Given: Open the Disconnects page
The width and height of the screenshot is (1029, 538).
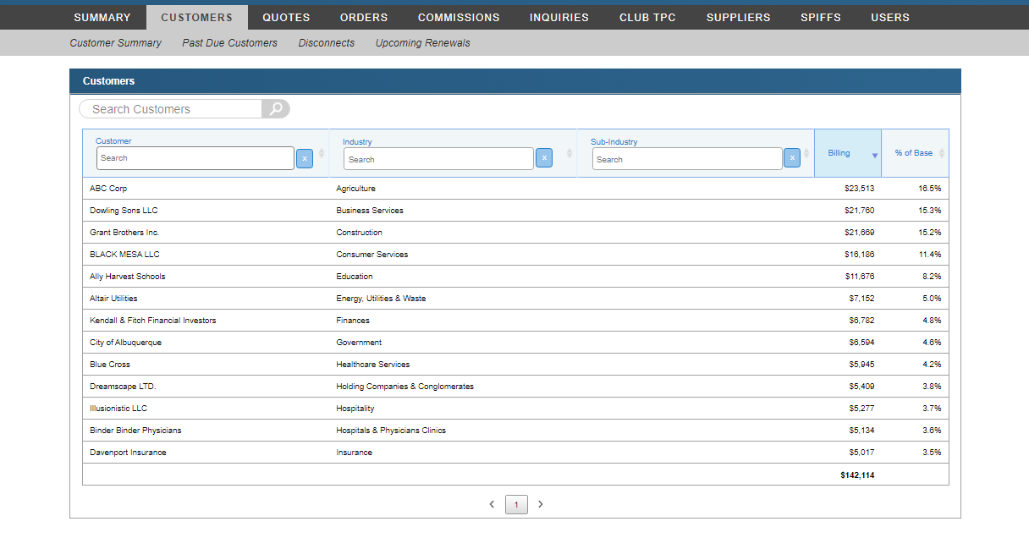Looking at the screenshot, I should pyautogui.click(x=326, y=42).
